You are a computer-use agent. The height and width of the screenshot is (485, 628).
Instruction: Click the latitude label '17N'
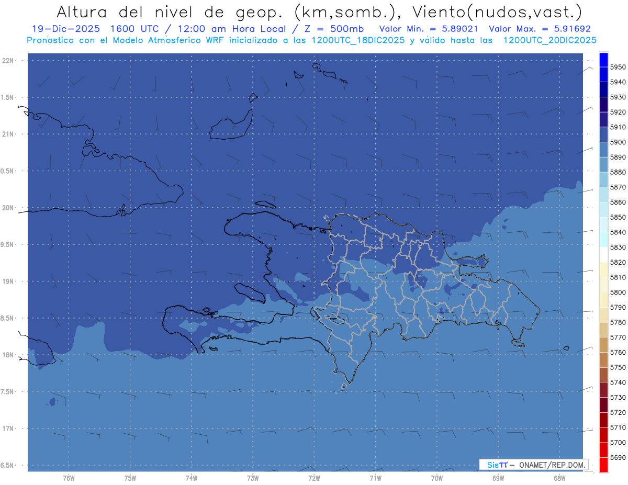(8, 428)
